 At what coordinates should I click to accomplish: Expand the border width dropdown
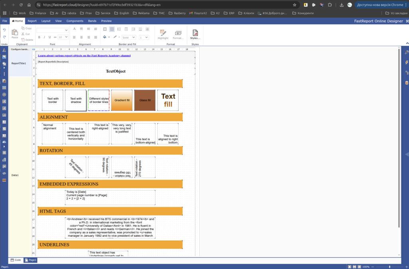(x=144, y=37)
